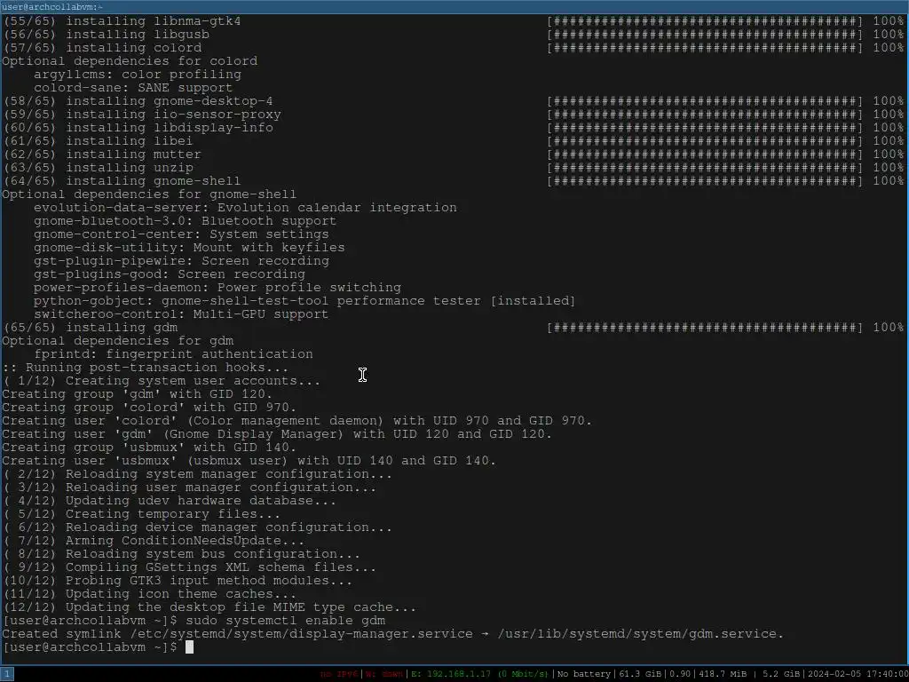The width and height of the screenshot is (909, 682).
Task: Click the '(61/65) installing libei' line
Action: (98, 141)
